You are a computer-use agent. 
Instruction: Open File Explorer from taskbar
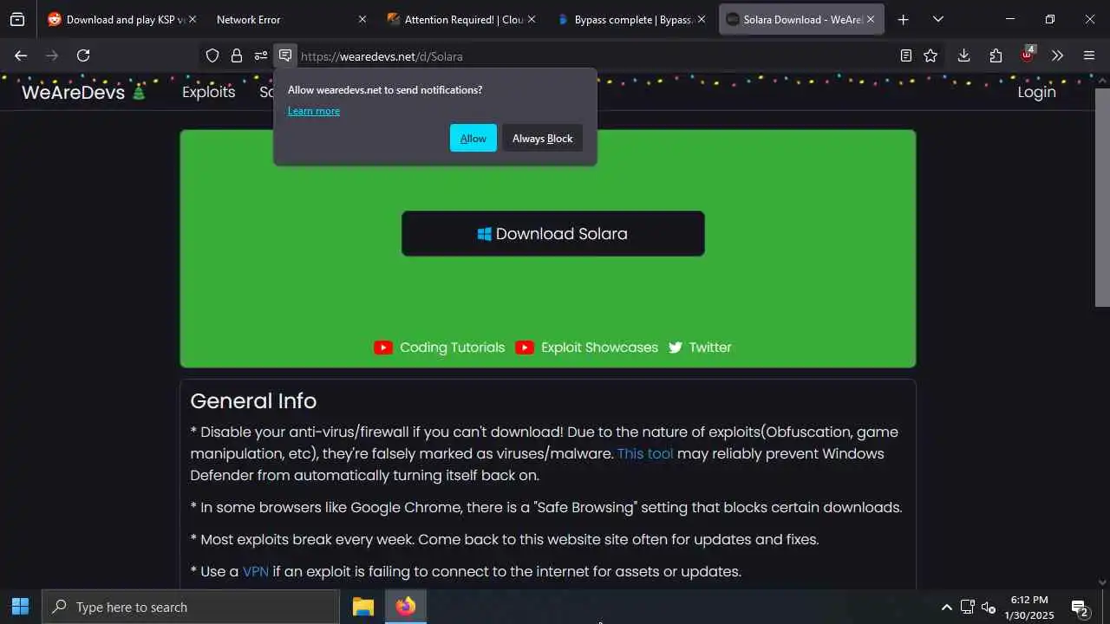pyautogui.click(x=363, y=607)
